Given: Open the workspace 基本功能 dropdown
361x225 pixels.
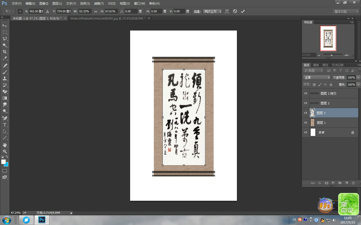Looking at the screenshot, I should [x=346, y=11].
